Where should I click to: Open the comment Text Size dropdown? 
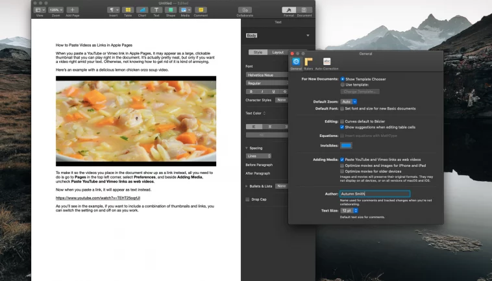tap(349, 211)
